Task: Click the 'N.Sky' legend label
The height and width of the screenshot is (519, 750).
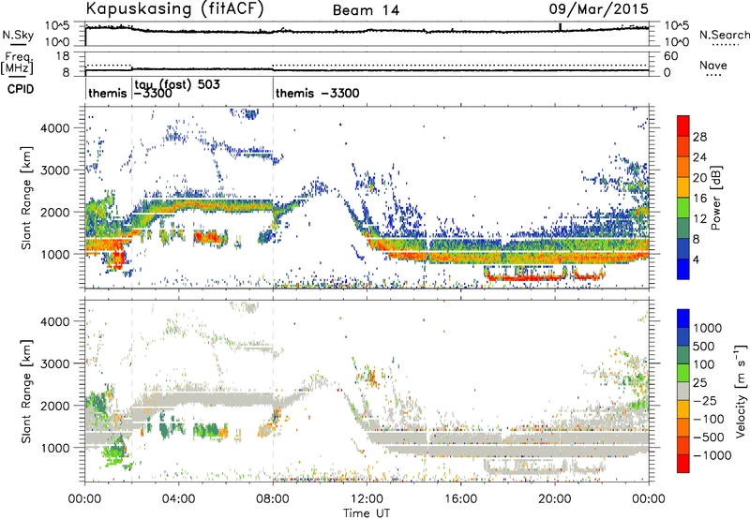Action: pos(18,36)
